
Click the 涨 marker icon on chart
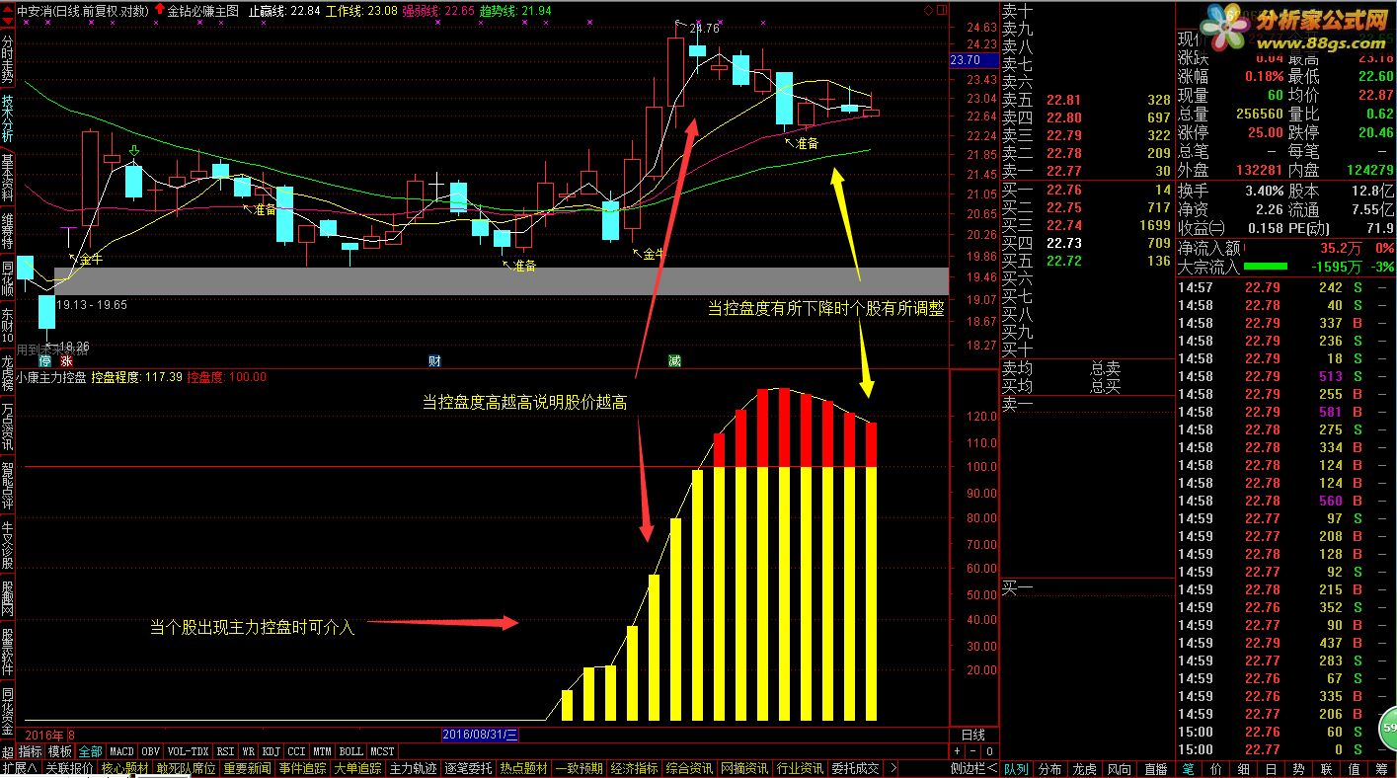tap(67, 361)
